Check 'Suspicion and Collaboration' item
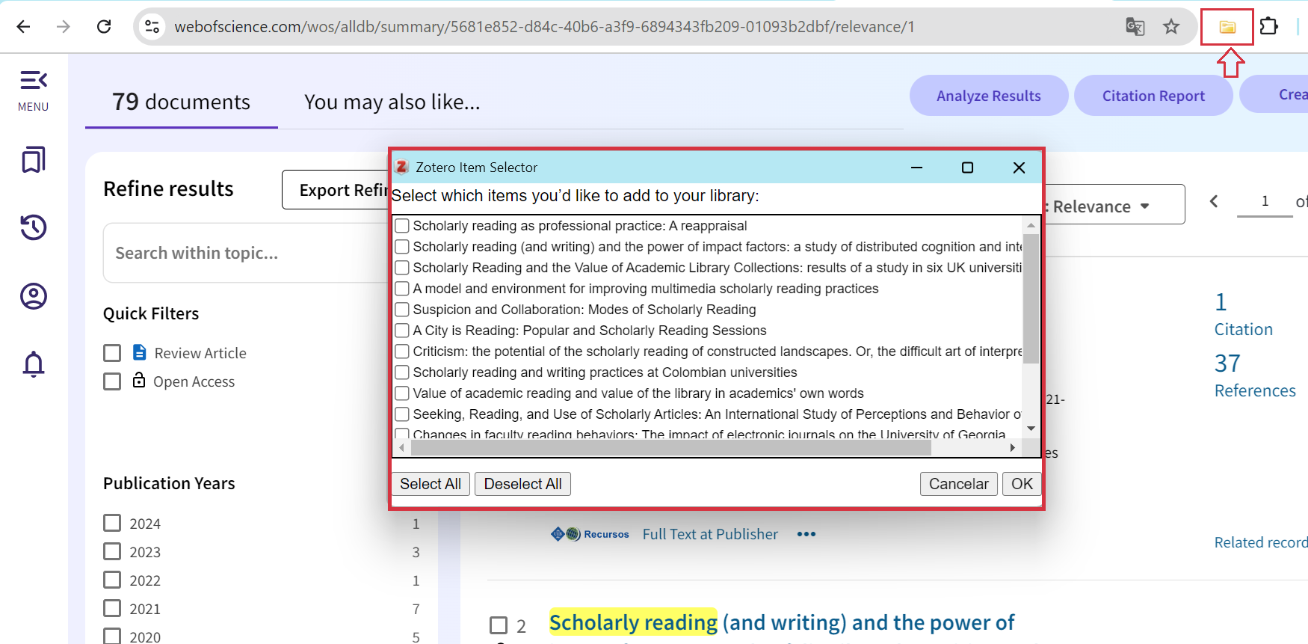 pyautogui.click(x=402, y=310)
